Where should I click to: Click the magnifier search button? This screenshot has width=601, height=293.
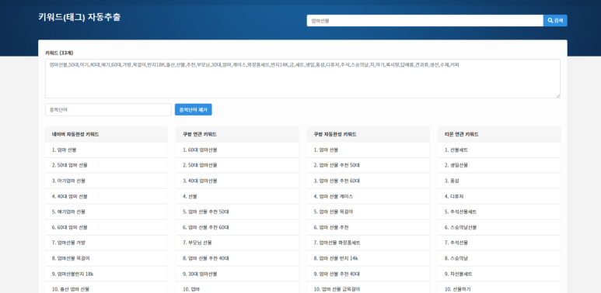click(555, 21)
